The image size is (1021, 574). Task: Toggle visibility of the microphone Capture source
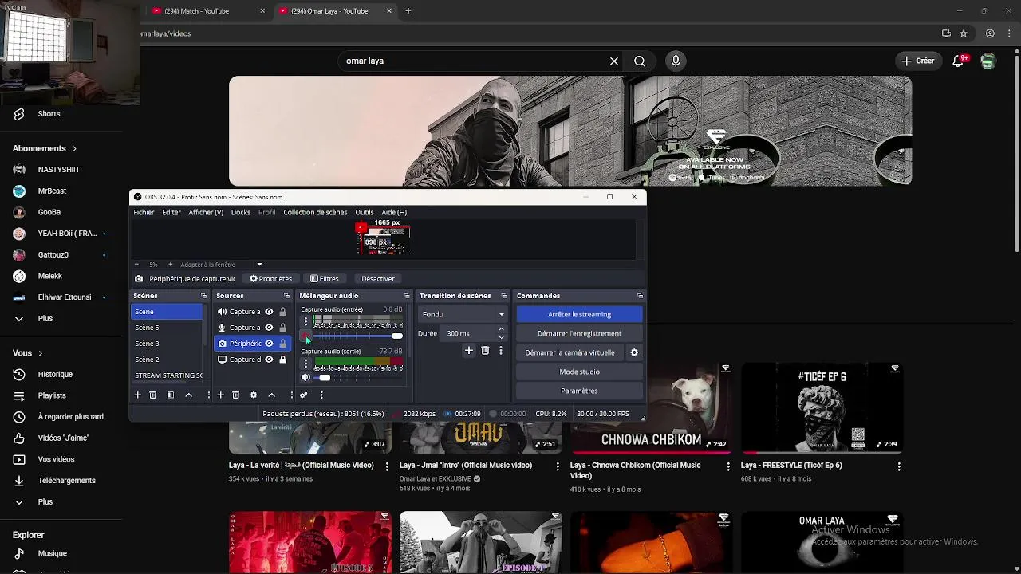(x=269, y=328)
